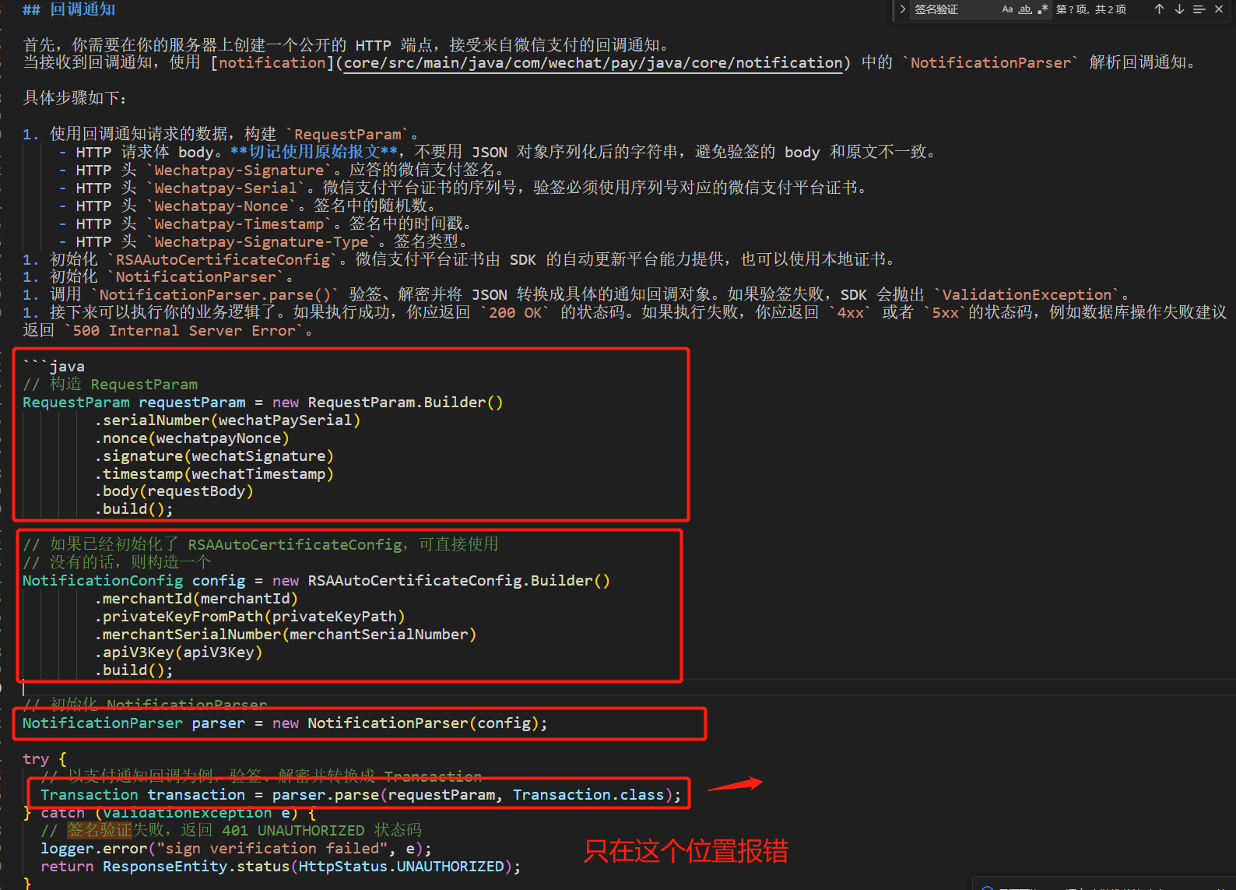Click `Wechatpay-Signature` header name

(239, 170)
